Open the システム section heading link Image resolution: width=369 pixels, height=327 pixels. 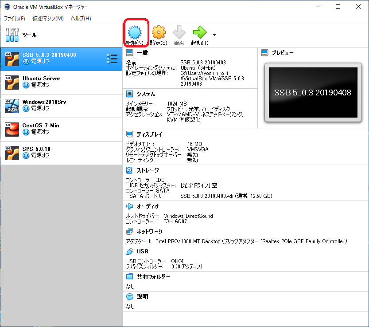click(x=146, y=94)
